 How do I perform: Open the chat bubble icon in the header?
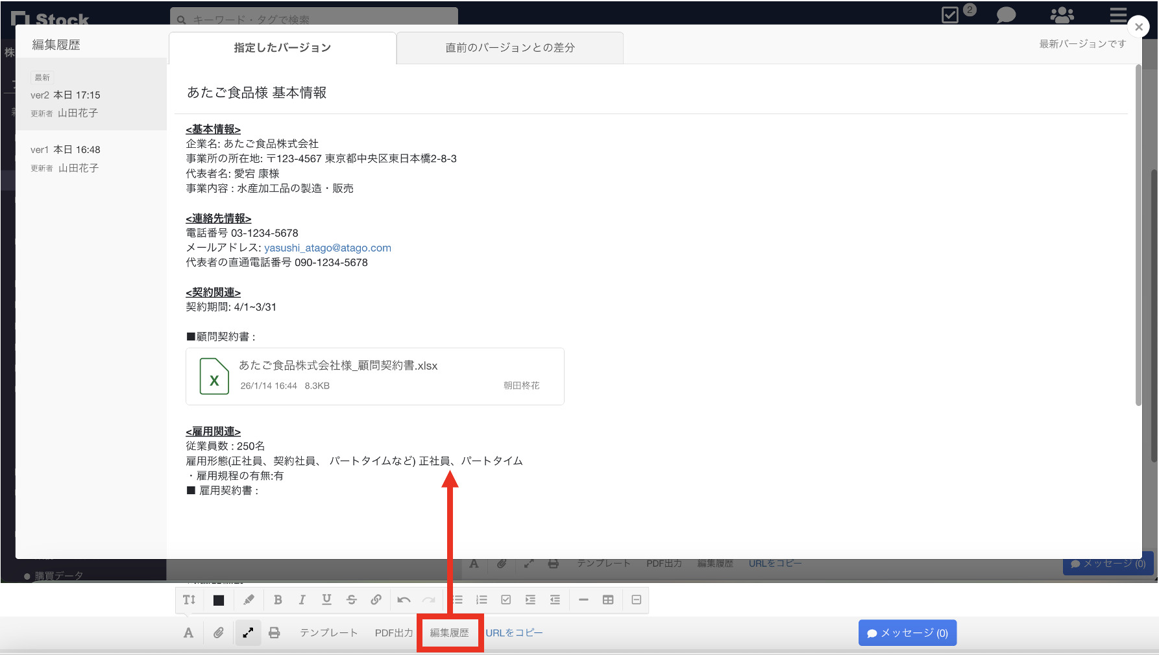click(1005, 15)
